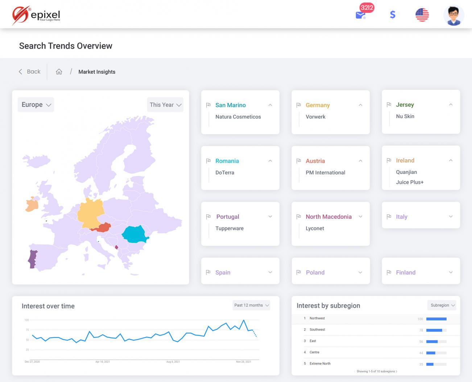This screenshot has width=472, height=382.
Task: Expand the Finland card
Action: [x=451, y=272]
